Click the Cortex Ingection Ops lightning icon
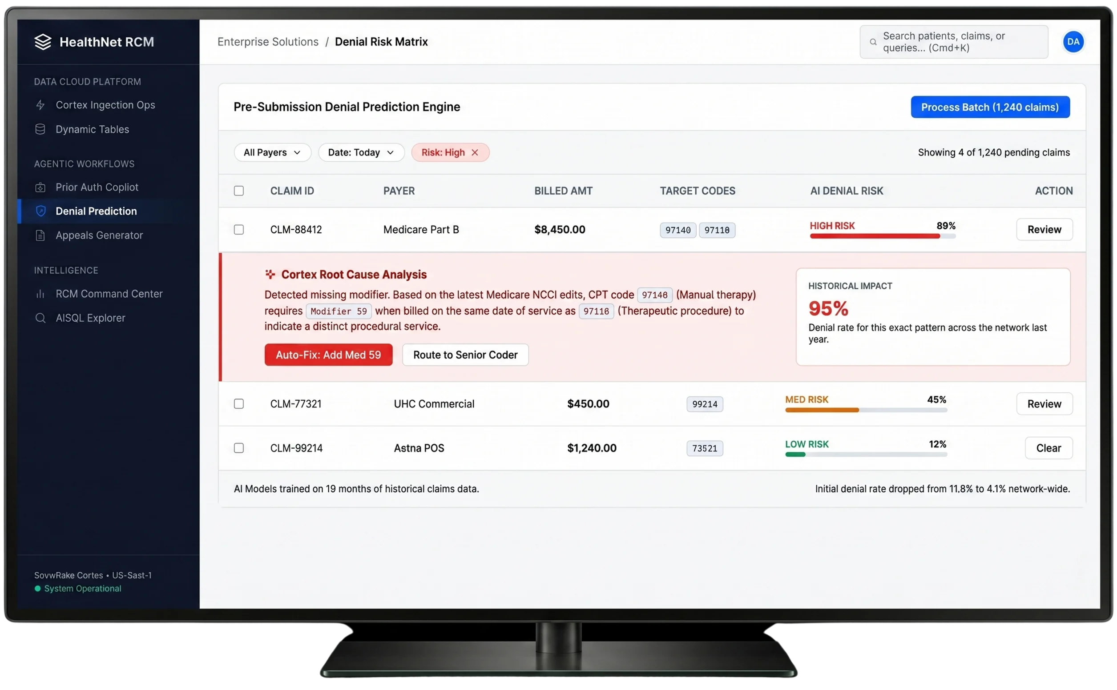This screenshot has height=690, width=1117. tap(40, 105)
